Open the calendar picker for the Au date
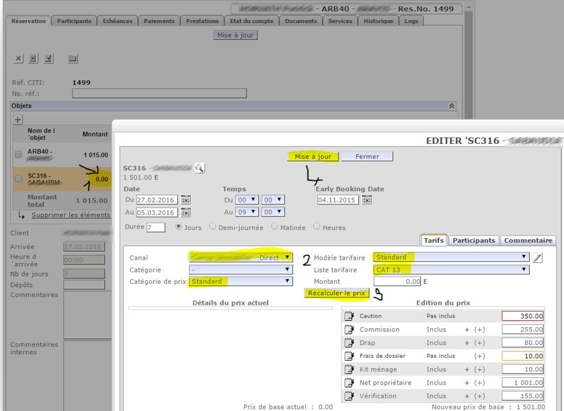564x411 pixels. coord(186,213)
